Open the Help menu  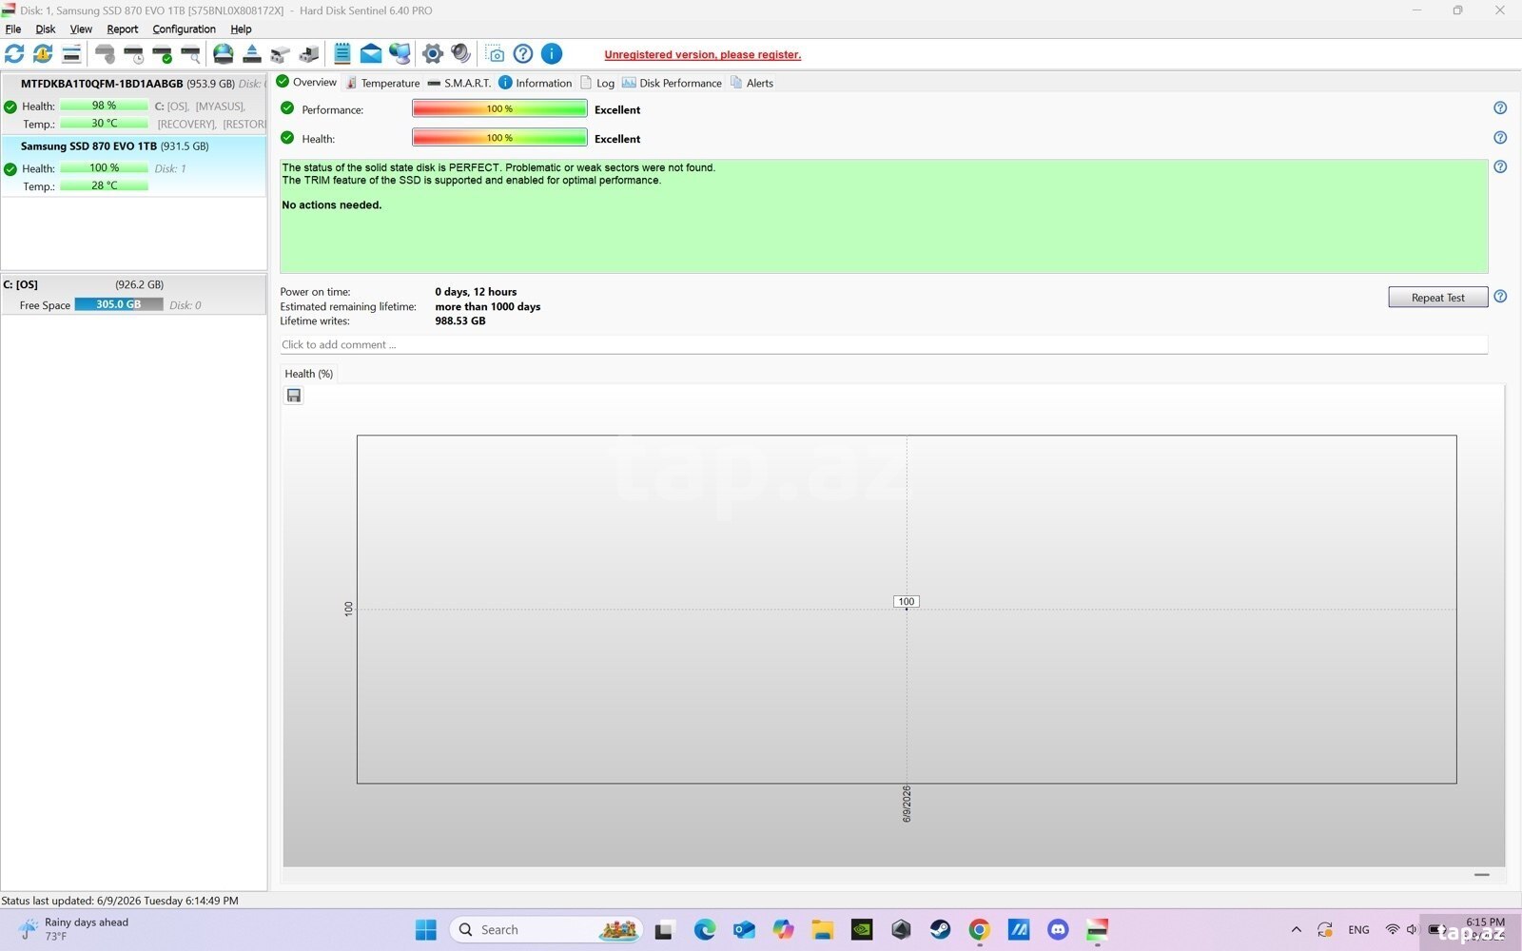(241, 29)
